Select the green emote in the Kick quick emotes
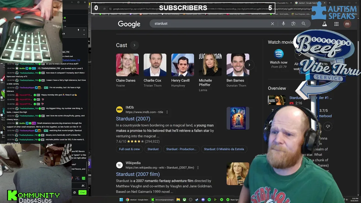The height and width of the screenshot is (203, 361). (x=83, y=178)
